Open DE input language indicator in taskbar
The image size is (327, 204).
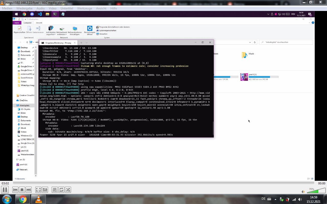tap(263, 199)
